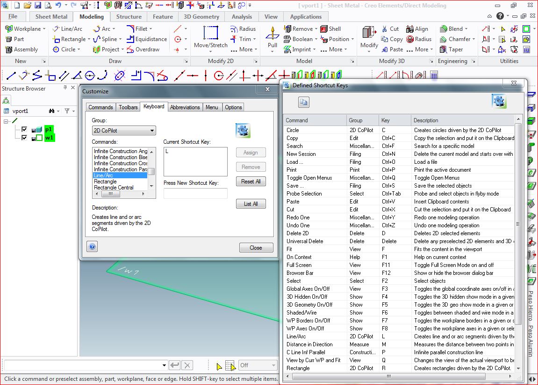Viewport: 538px width, 385px height.
Task: Click the Fillet tool icon
Action: click(130, 29)
